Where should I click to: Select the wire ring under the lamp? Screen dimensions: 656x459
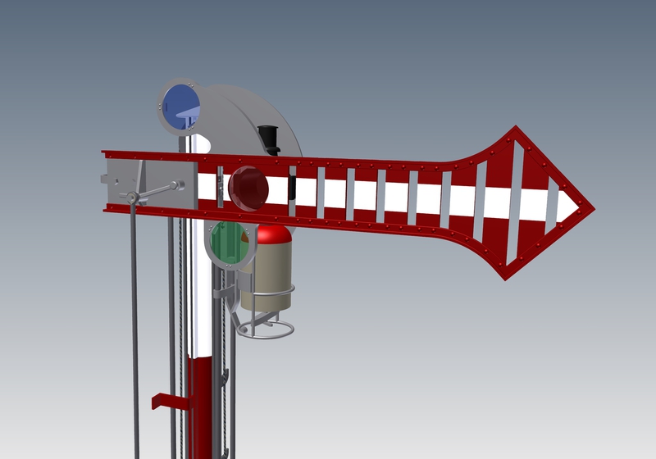[x=267, y=329]
